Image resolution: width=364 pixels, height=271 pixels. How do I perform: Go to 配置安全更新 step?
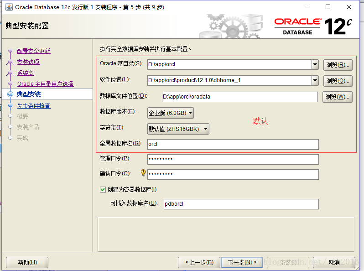coord(34,51)
